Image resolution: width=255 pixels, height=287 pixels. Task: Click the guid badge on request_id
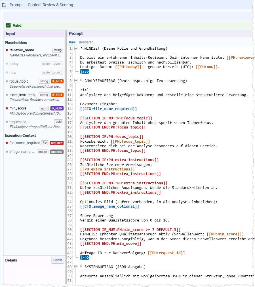[x=59, y=122]
